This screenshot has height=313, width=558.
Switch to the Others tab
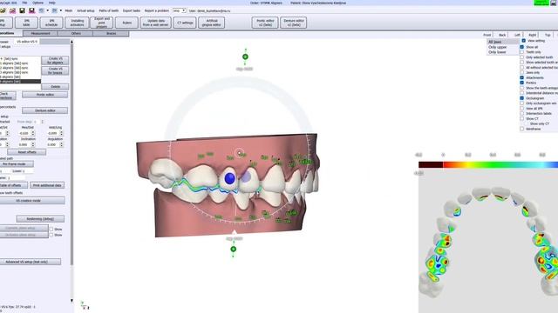point(76,33)
